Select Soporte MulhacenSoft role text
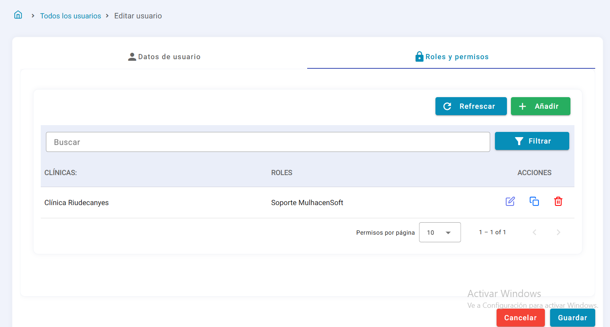610x327 pixels. [307, 203]
